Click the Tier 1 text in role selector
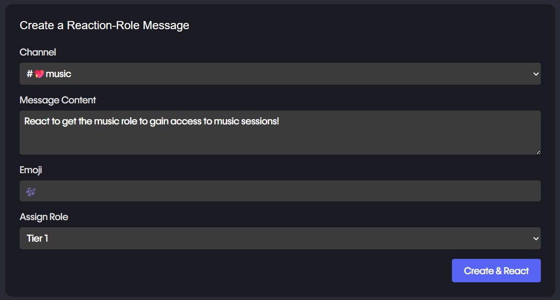The height and width of the screenshot is (300, 560). [37, 238]
